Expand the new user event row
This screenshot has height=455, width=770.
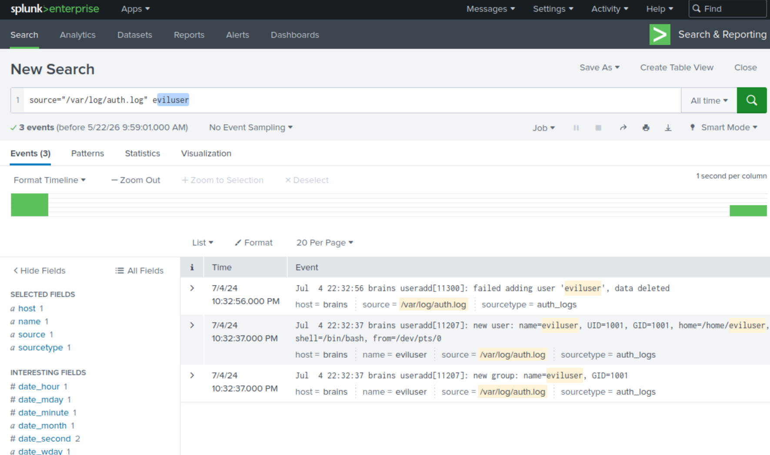pyautogui.click(x=192, y=325)
